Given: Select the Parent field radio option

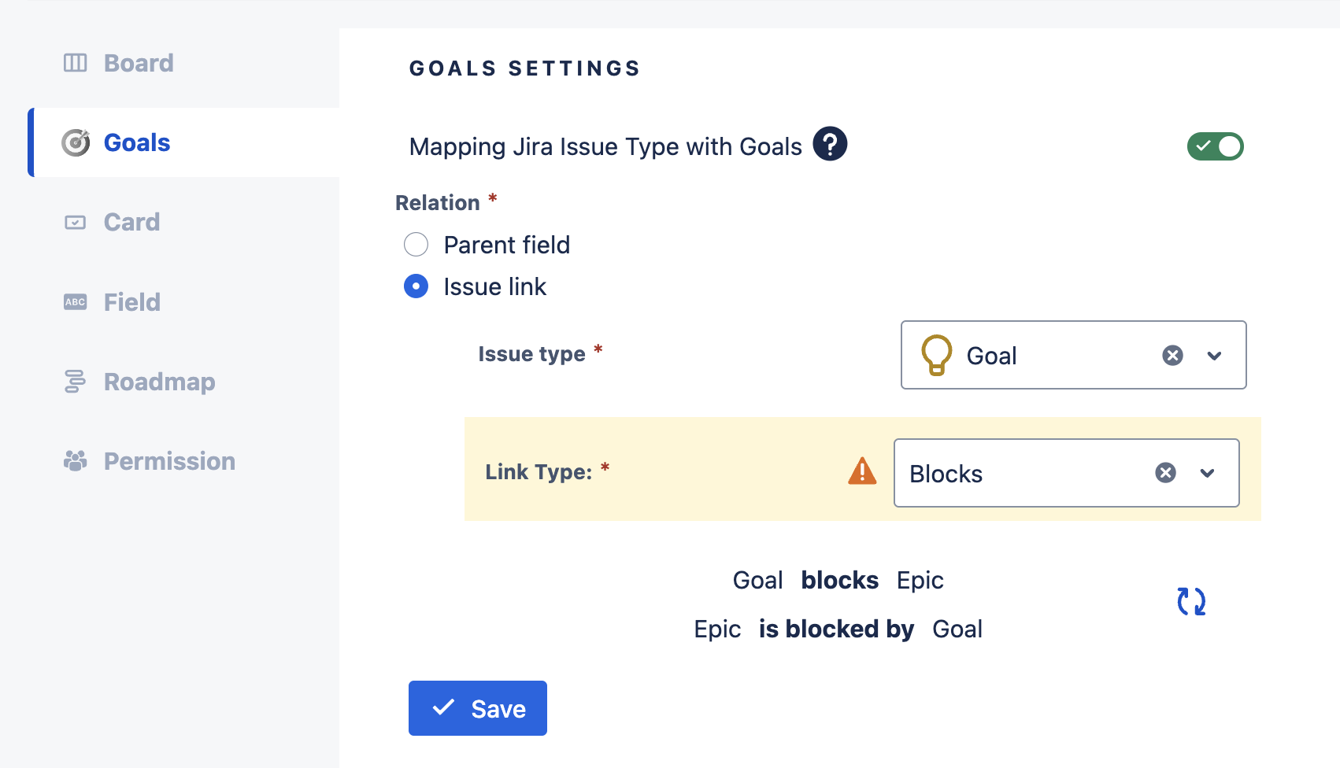Looking at the screenshot, I should tap(416, 245).
